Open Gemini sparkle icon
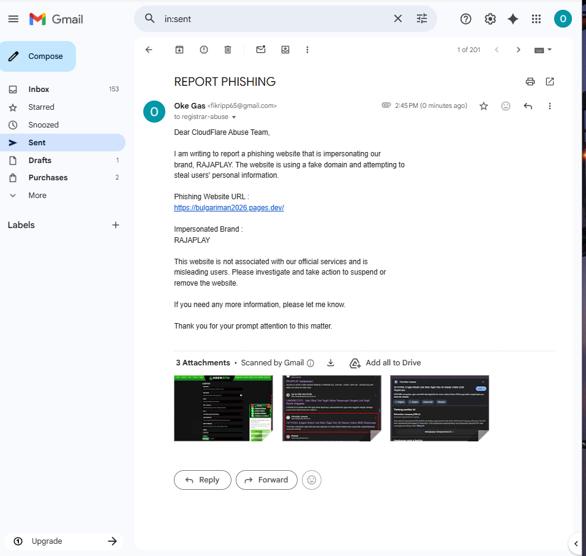This screenshot has width=586, height=556. click(513, 19)
